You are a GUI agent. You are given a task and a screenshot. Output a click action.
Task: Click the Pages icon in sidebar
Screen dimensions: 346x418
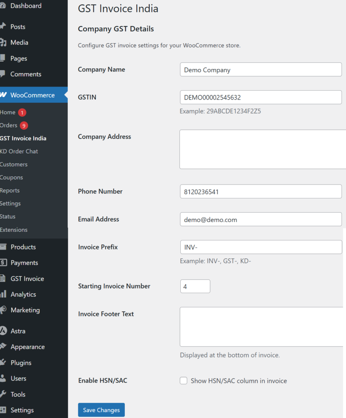pos(3,58)
